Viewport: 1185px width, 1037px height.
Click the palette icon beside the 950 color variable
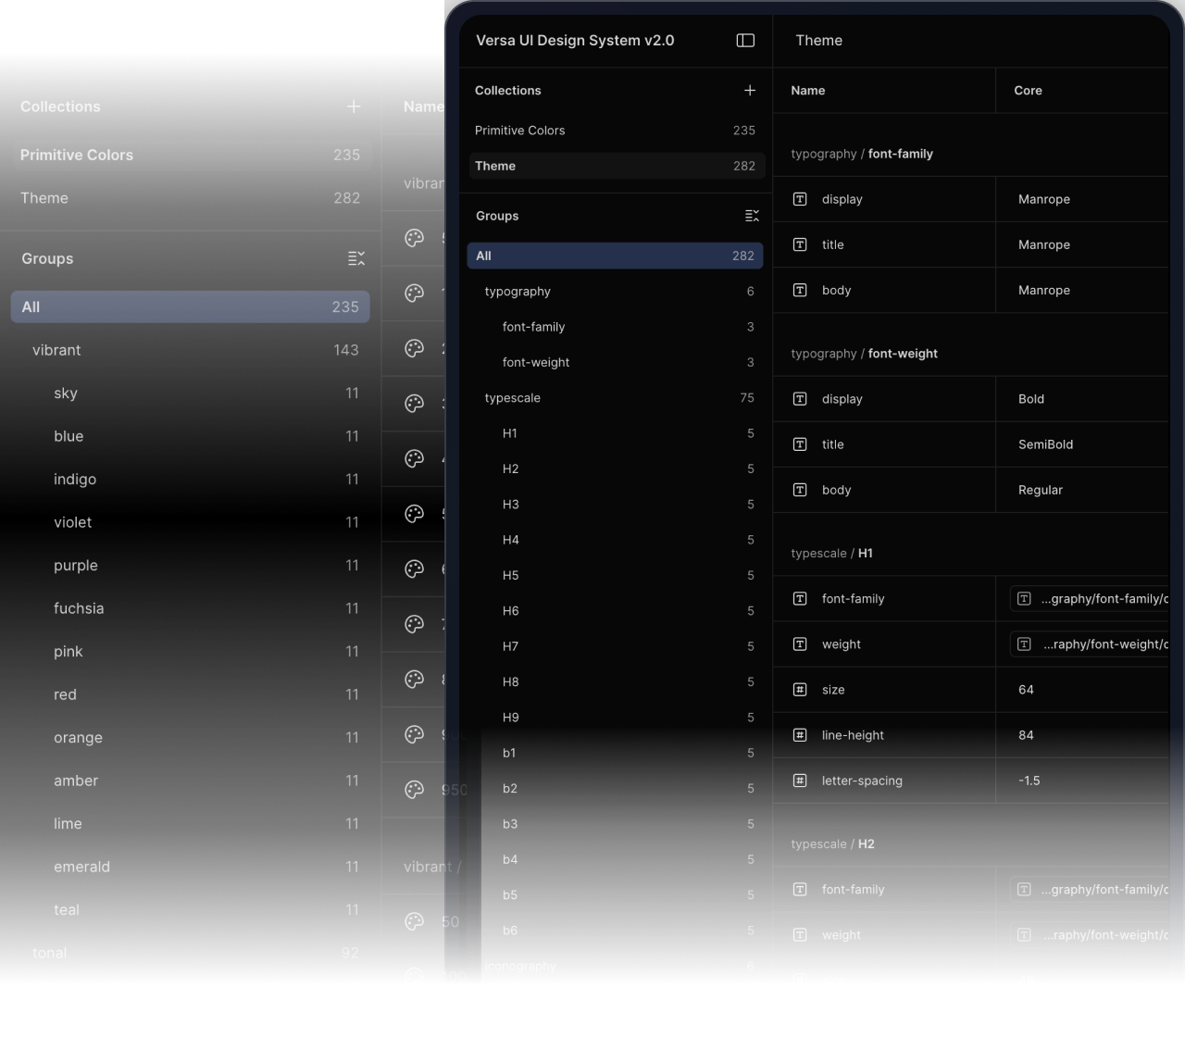tap(415, 790)
